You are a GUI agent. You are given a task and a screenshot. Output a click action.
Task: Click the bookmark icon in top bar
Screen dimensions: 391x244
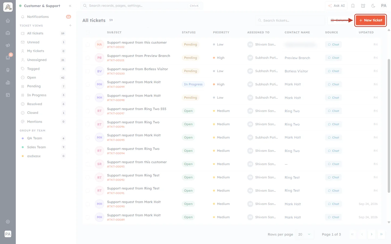pos(353,6)
